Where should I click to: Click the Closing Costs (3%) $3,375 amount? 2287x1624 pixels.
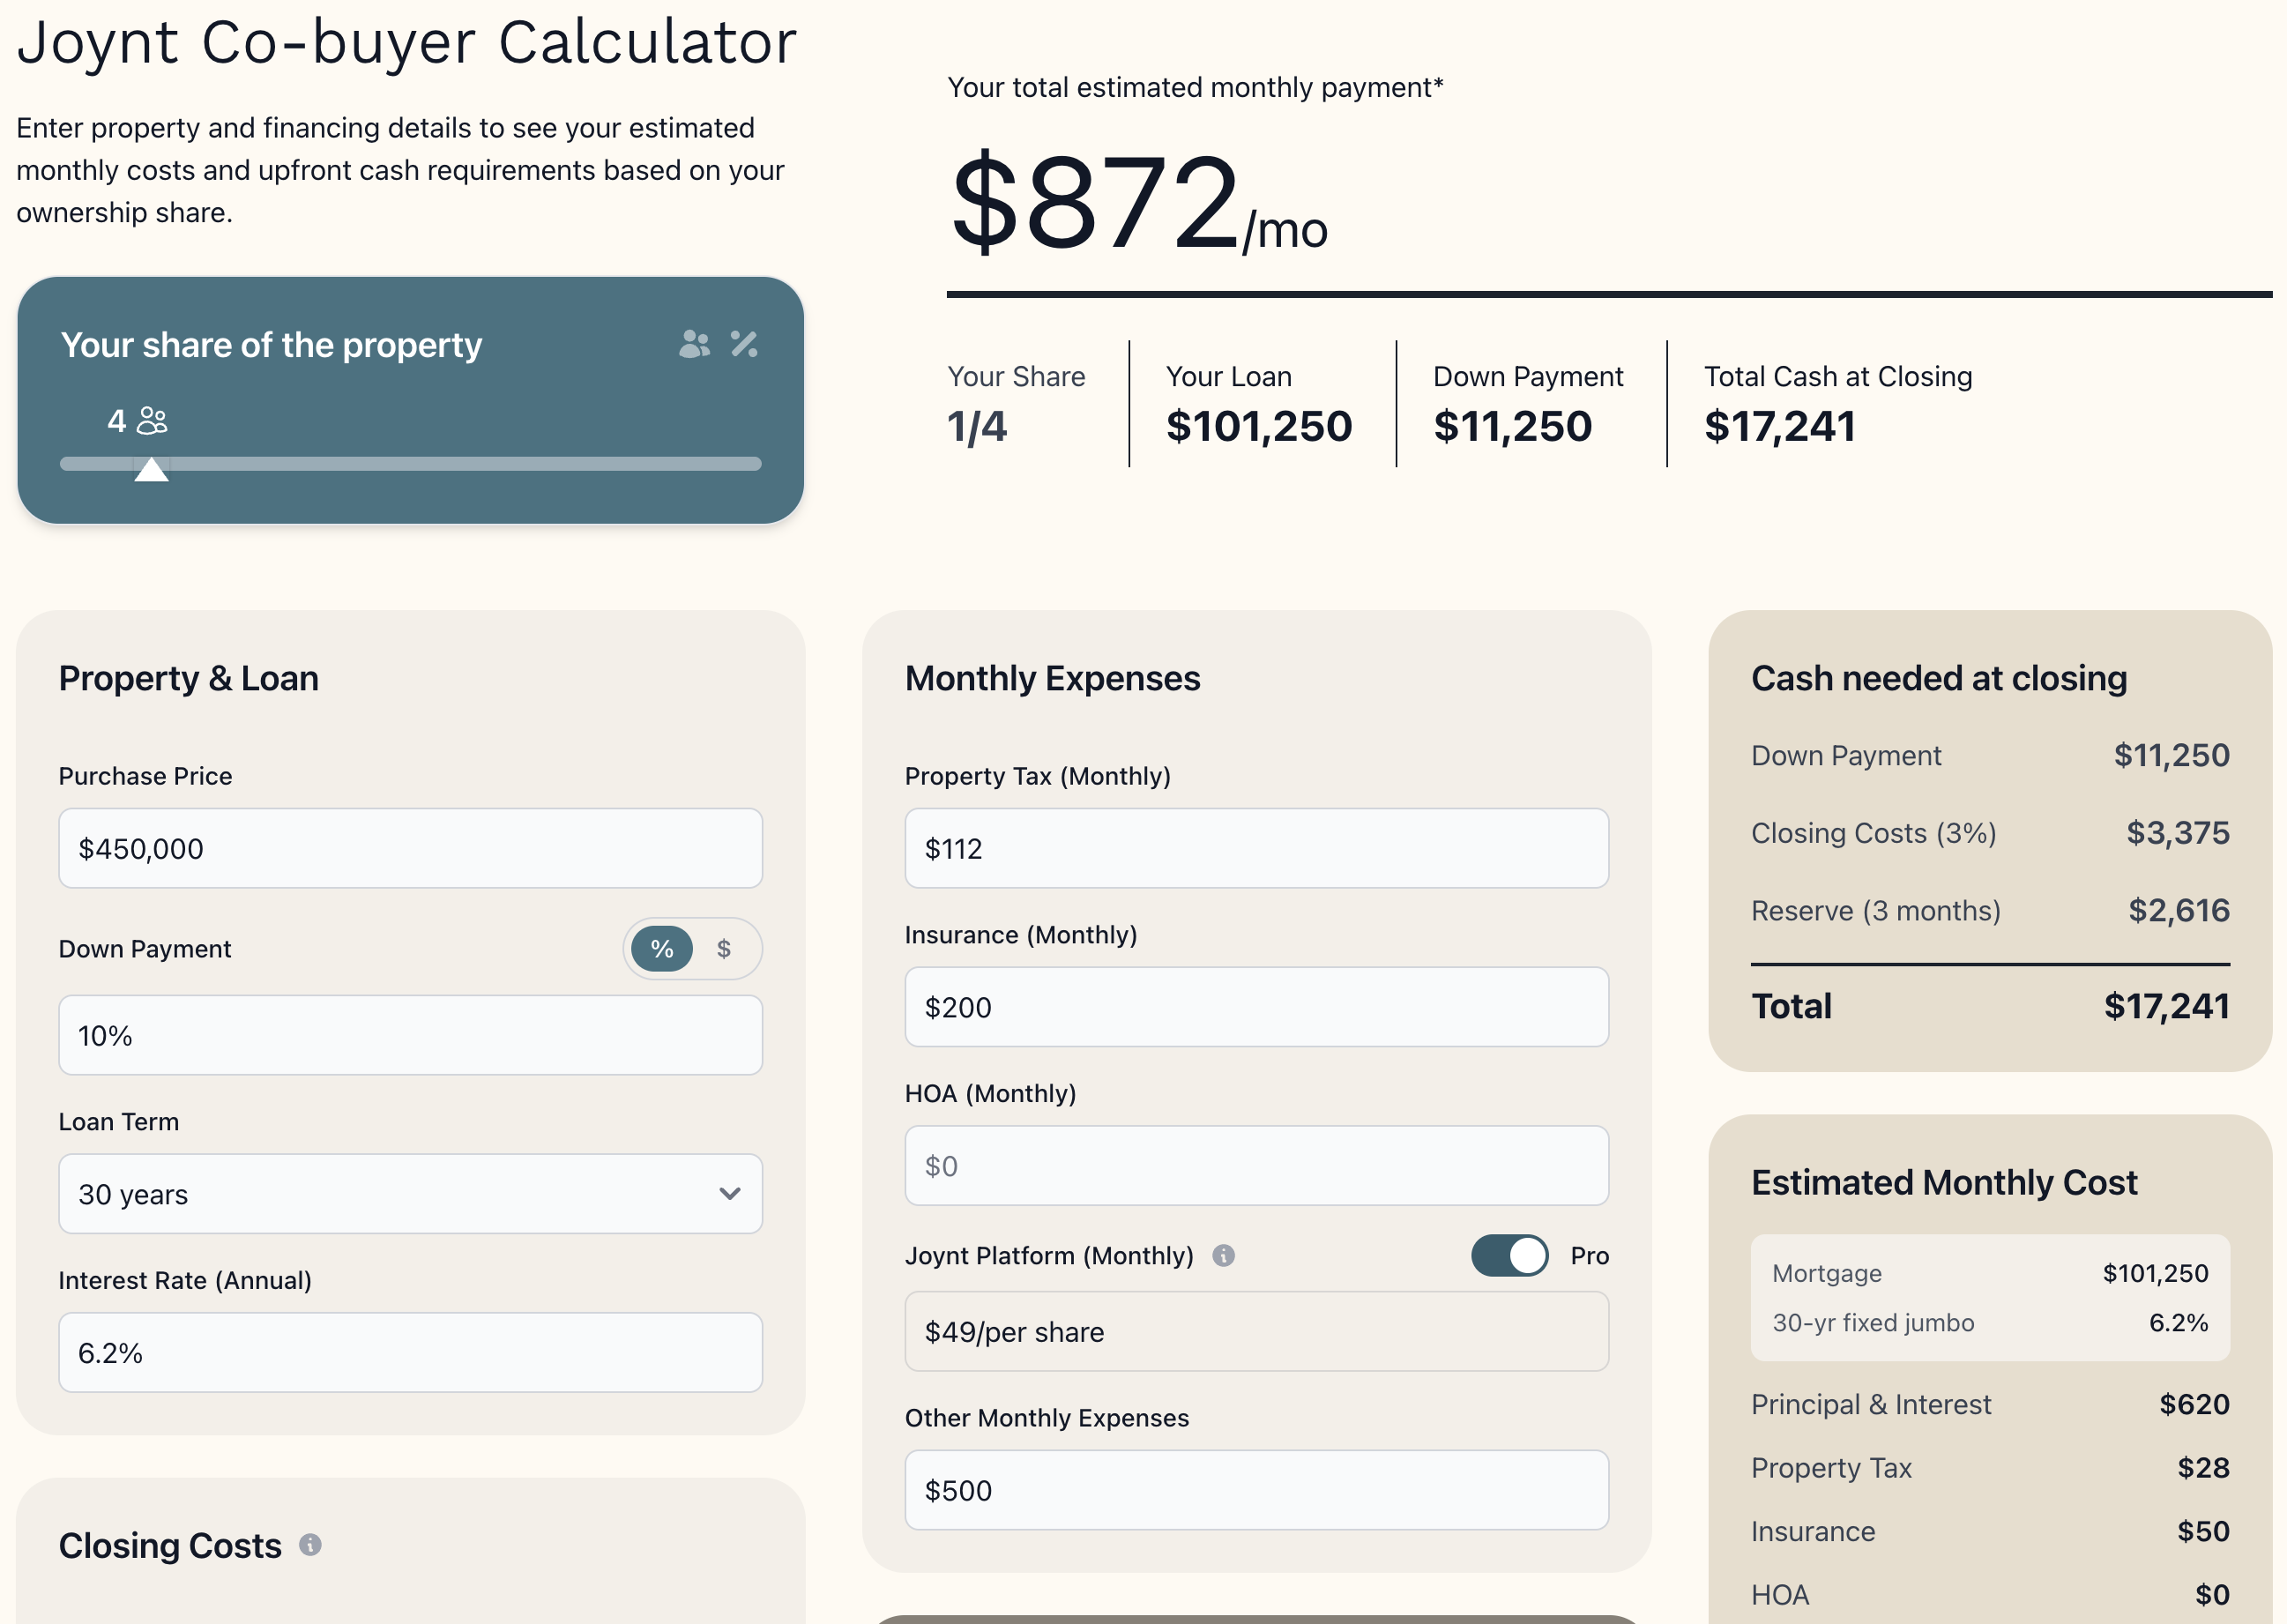tap(2178, 833)
